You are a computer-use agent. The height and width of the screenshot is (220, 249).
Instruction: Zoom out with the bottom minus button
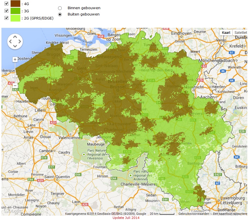pyautogui.click(x=15, y=85)
